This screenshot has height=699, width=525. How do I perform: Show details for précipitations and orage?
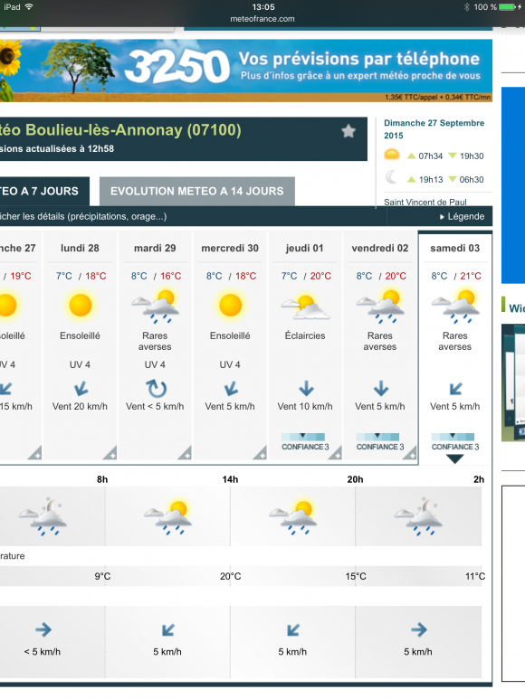(83, 217)
